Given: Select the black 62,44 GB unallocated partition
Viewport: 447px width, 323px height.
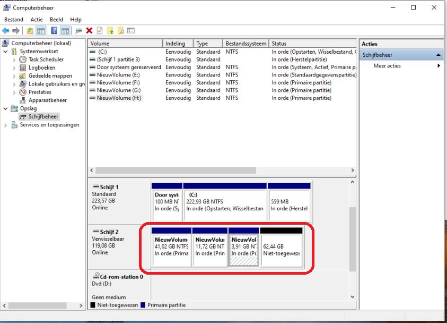Looking at the screenshot, I should coord(281,247).
